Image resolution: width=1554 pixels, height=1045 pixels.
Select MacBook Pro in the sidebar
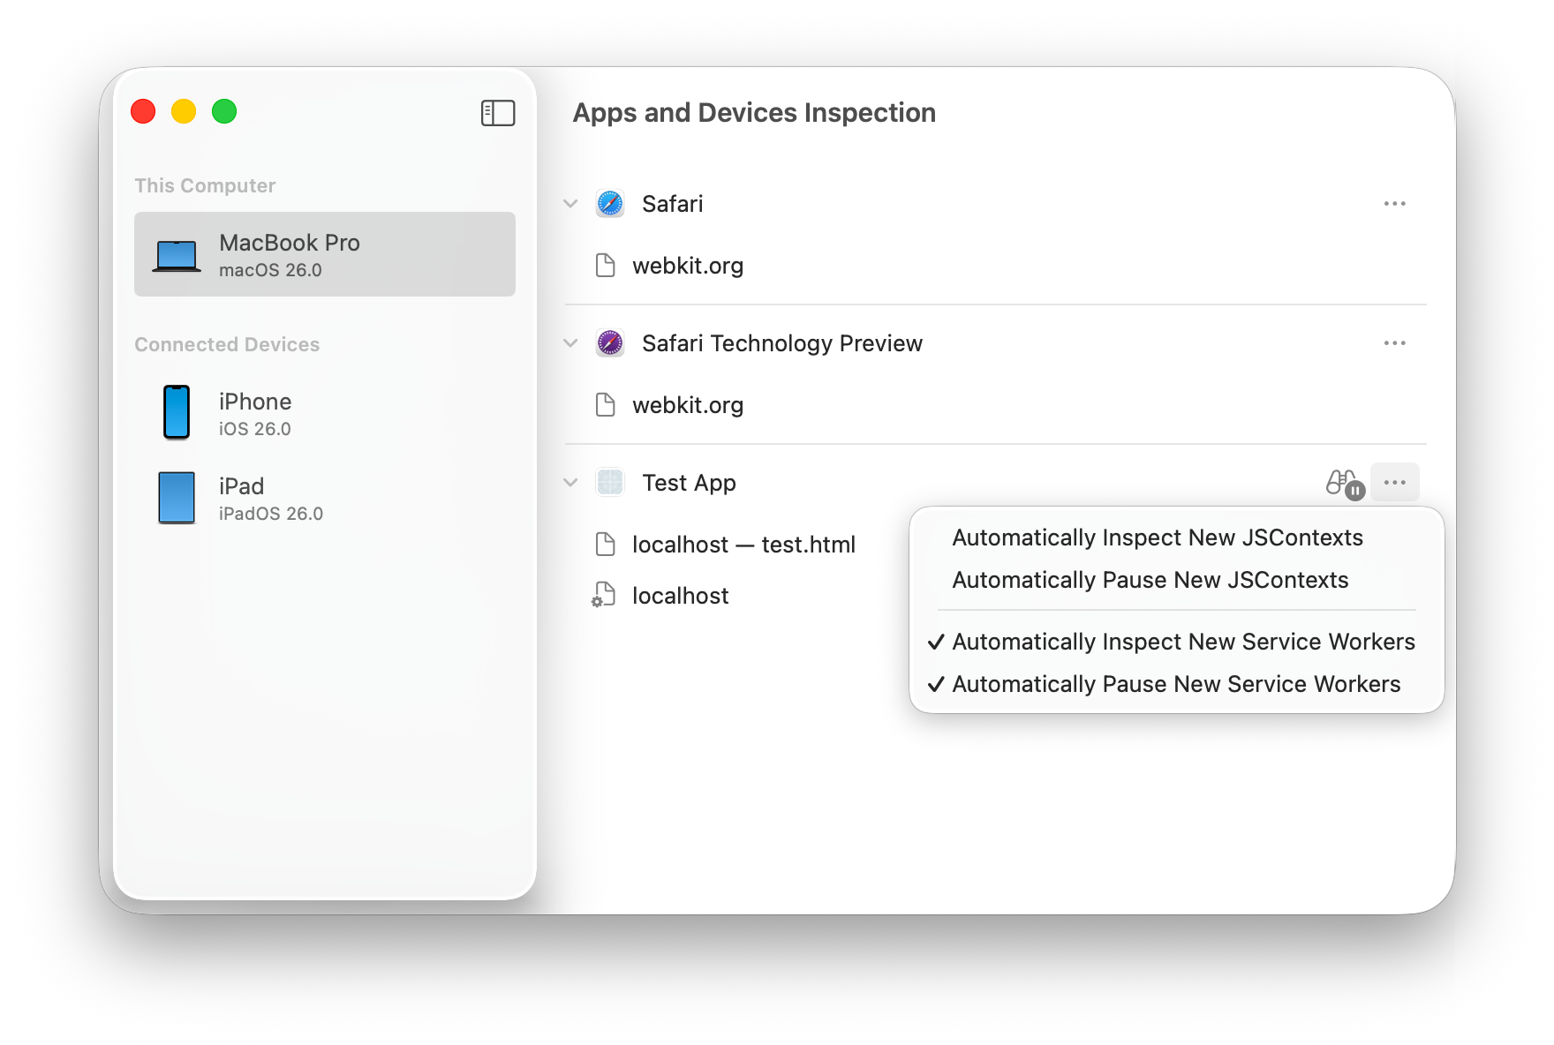tap(325, 254)
